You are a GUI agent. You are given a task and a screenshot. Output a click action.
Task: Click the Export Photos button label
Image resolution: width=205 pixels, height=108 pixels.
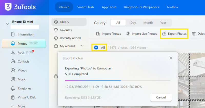pyautogui.click(x=177, y=34)
